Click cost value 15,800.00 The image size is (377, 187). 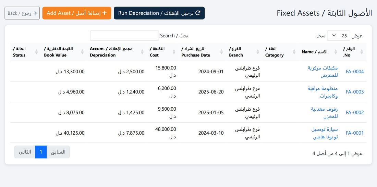pyautogui.click(x=166, y=68)
